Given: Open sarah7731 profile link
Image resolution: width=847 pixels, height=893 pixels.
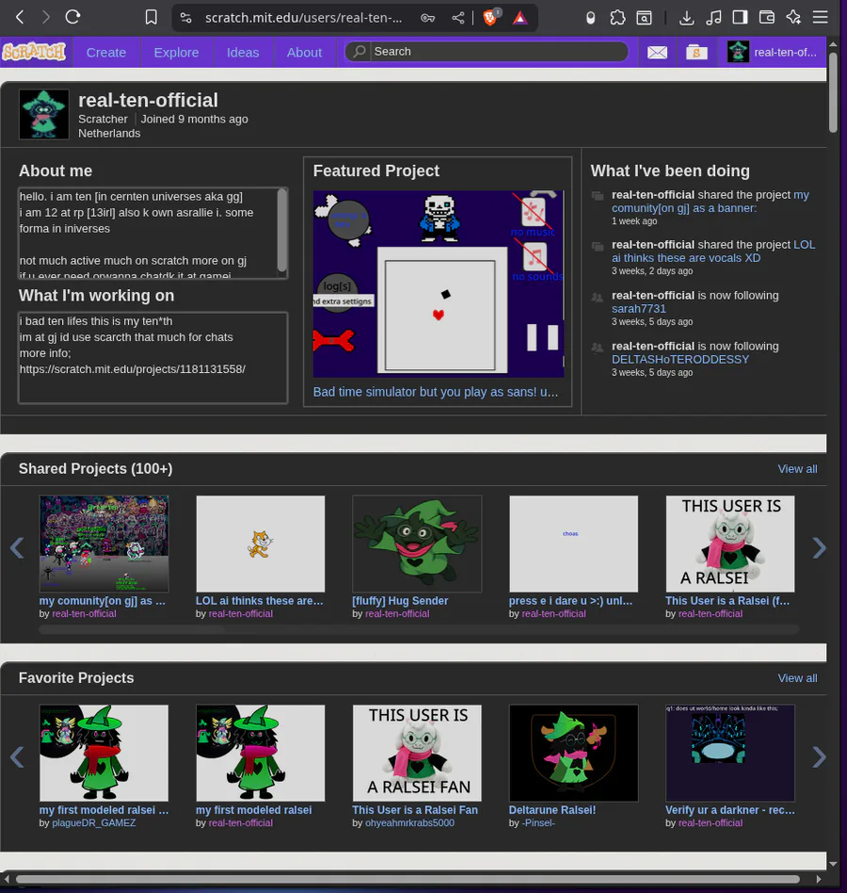Looking at the screenshot, I should point(639,309).
